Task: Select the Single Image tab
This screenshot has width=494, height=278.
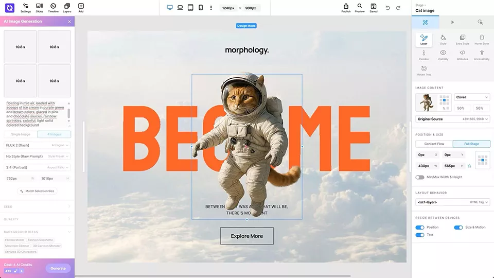Action: pyautogui.click(x=21, y=134)
